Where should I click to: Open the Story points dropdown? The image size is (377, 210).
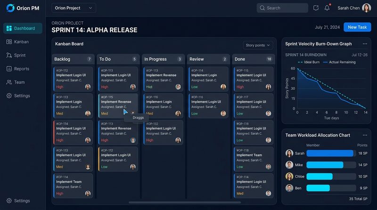click(258, 45)
